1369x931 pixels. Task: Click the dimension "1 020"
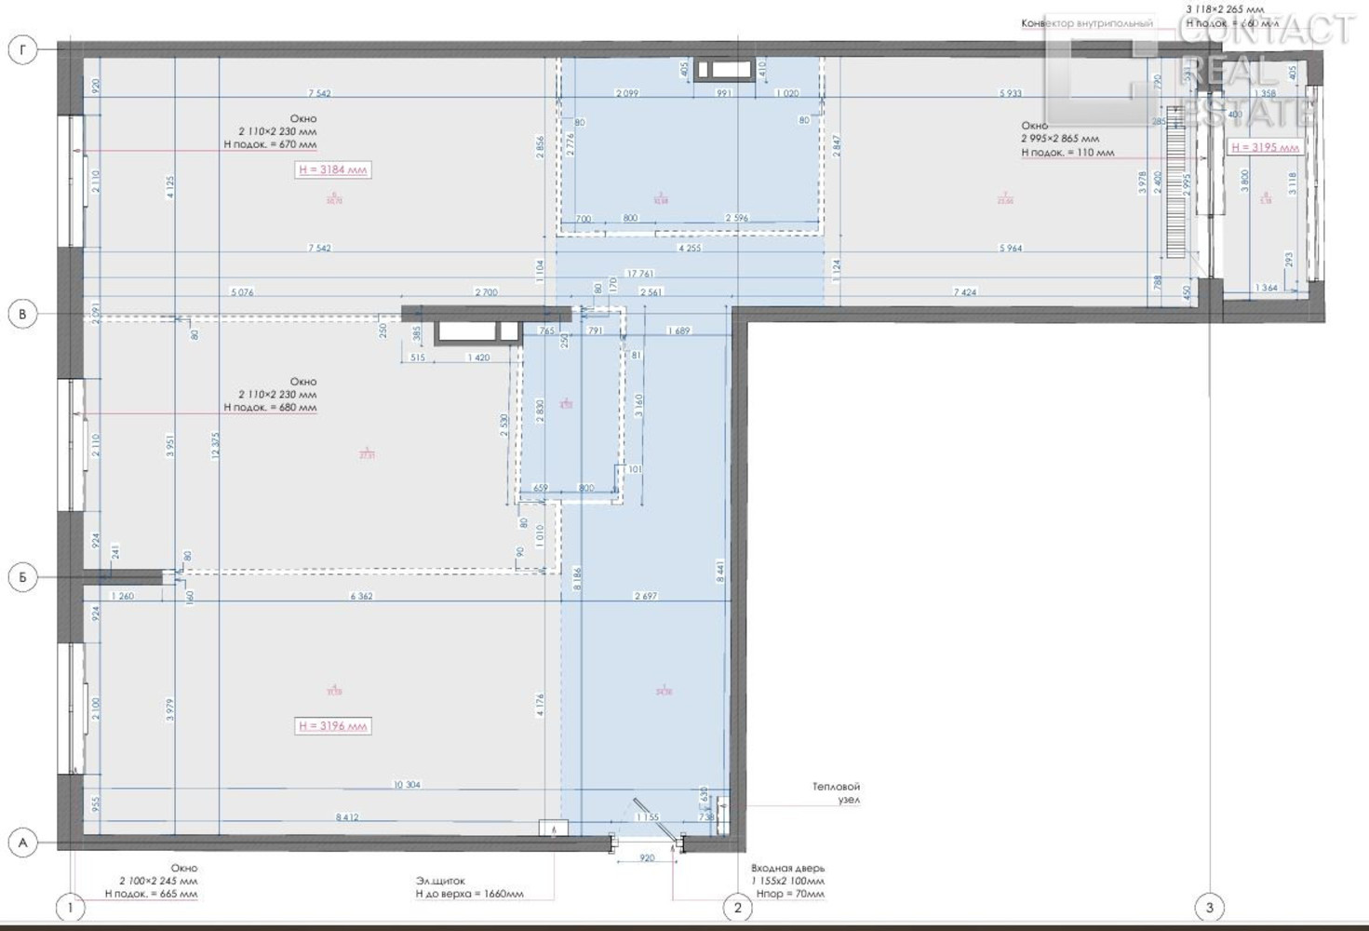[x=787, y=93]
